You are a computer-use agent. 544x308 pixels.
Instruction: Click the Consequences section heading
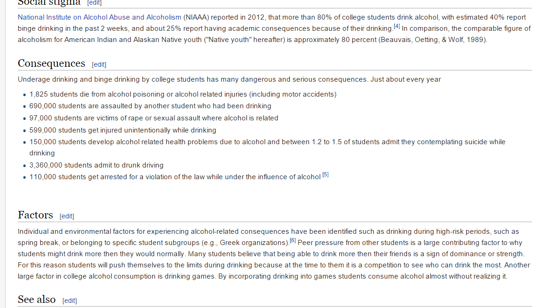click(51, 63)
